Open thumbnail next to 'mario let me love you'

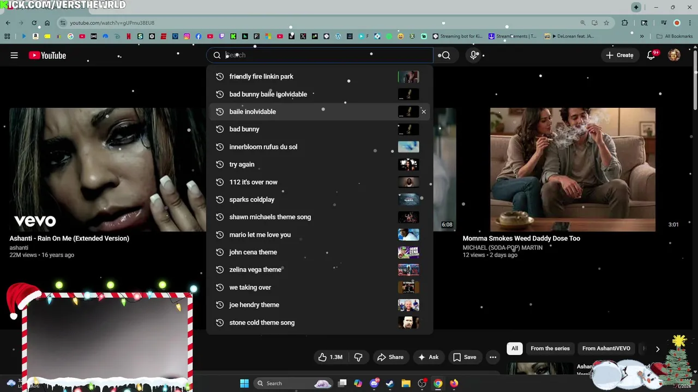pyautogui.click(x=408, y=235)
